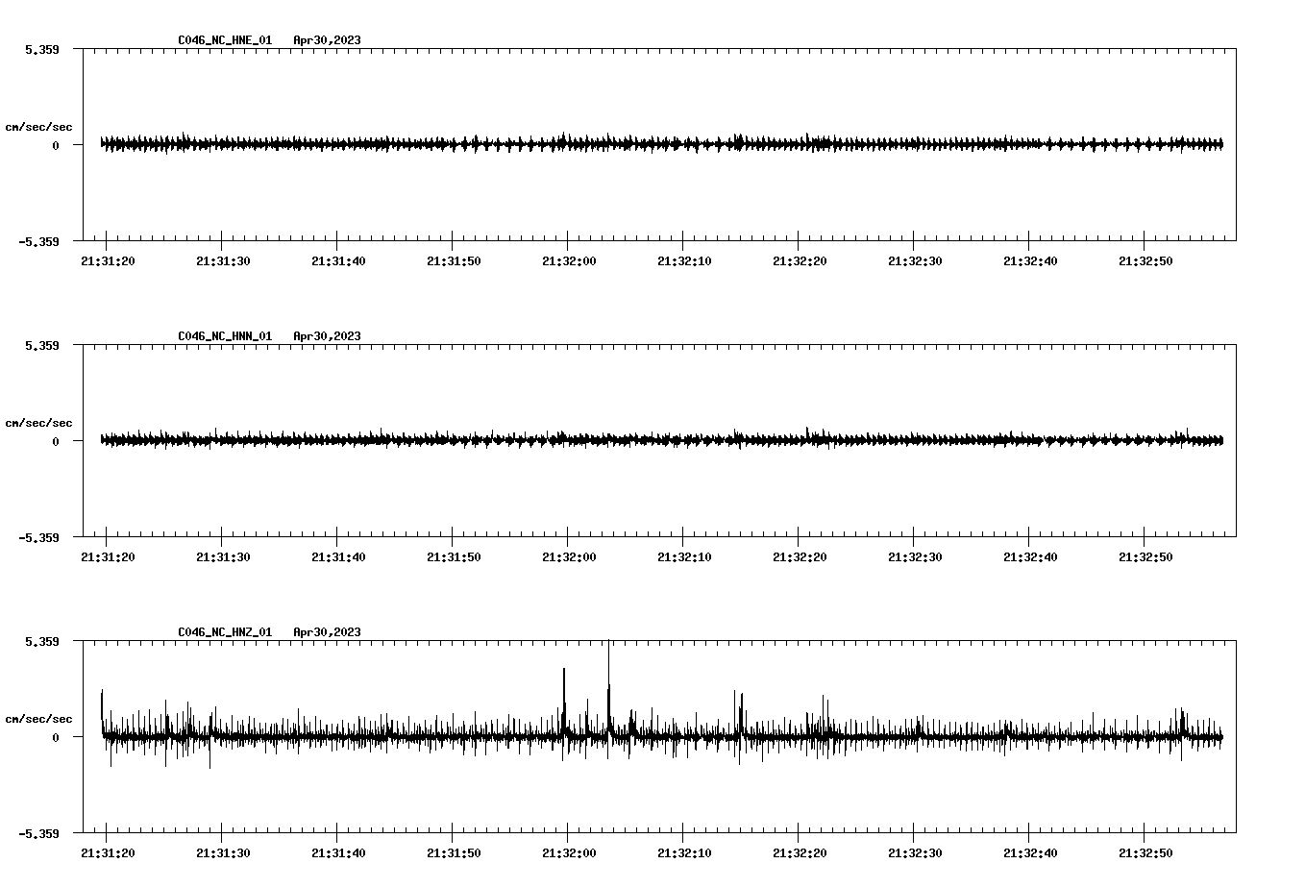Select the cm/sec/sec label on the HNZ plot
This screenshot has height=888, width=1305.
tap(39, 717)
